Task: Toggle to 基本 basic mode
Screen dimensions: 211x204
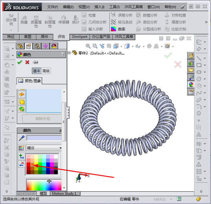Action: pyautogui.click(x=37, y=71)
